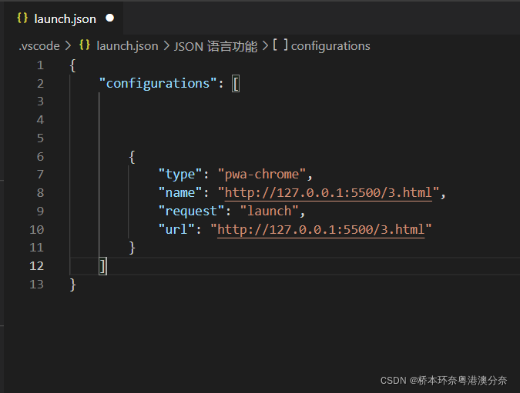Click JSON braces icon in breadcrumb
The width and height of the screenshot is (520, 393).
click(x=85, y=45)
